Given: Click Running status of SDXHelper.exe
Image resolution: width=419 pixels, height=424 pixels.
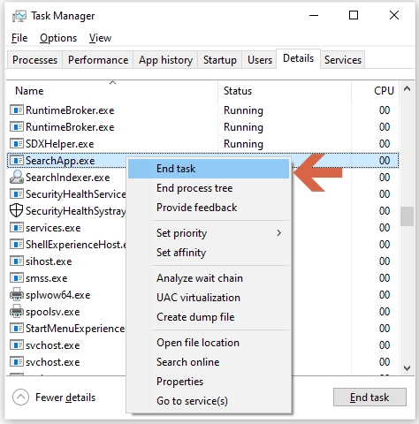Looking at the screenshot, I should [x=243, y=144].
